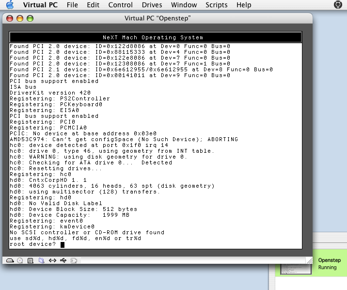Click the 'Registering: PCMCIA0' line
Screen dimensions: 347x290
(x=48, y=128)
